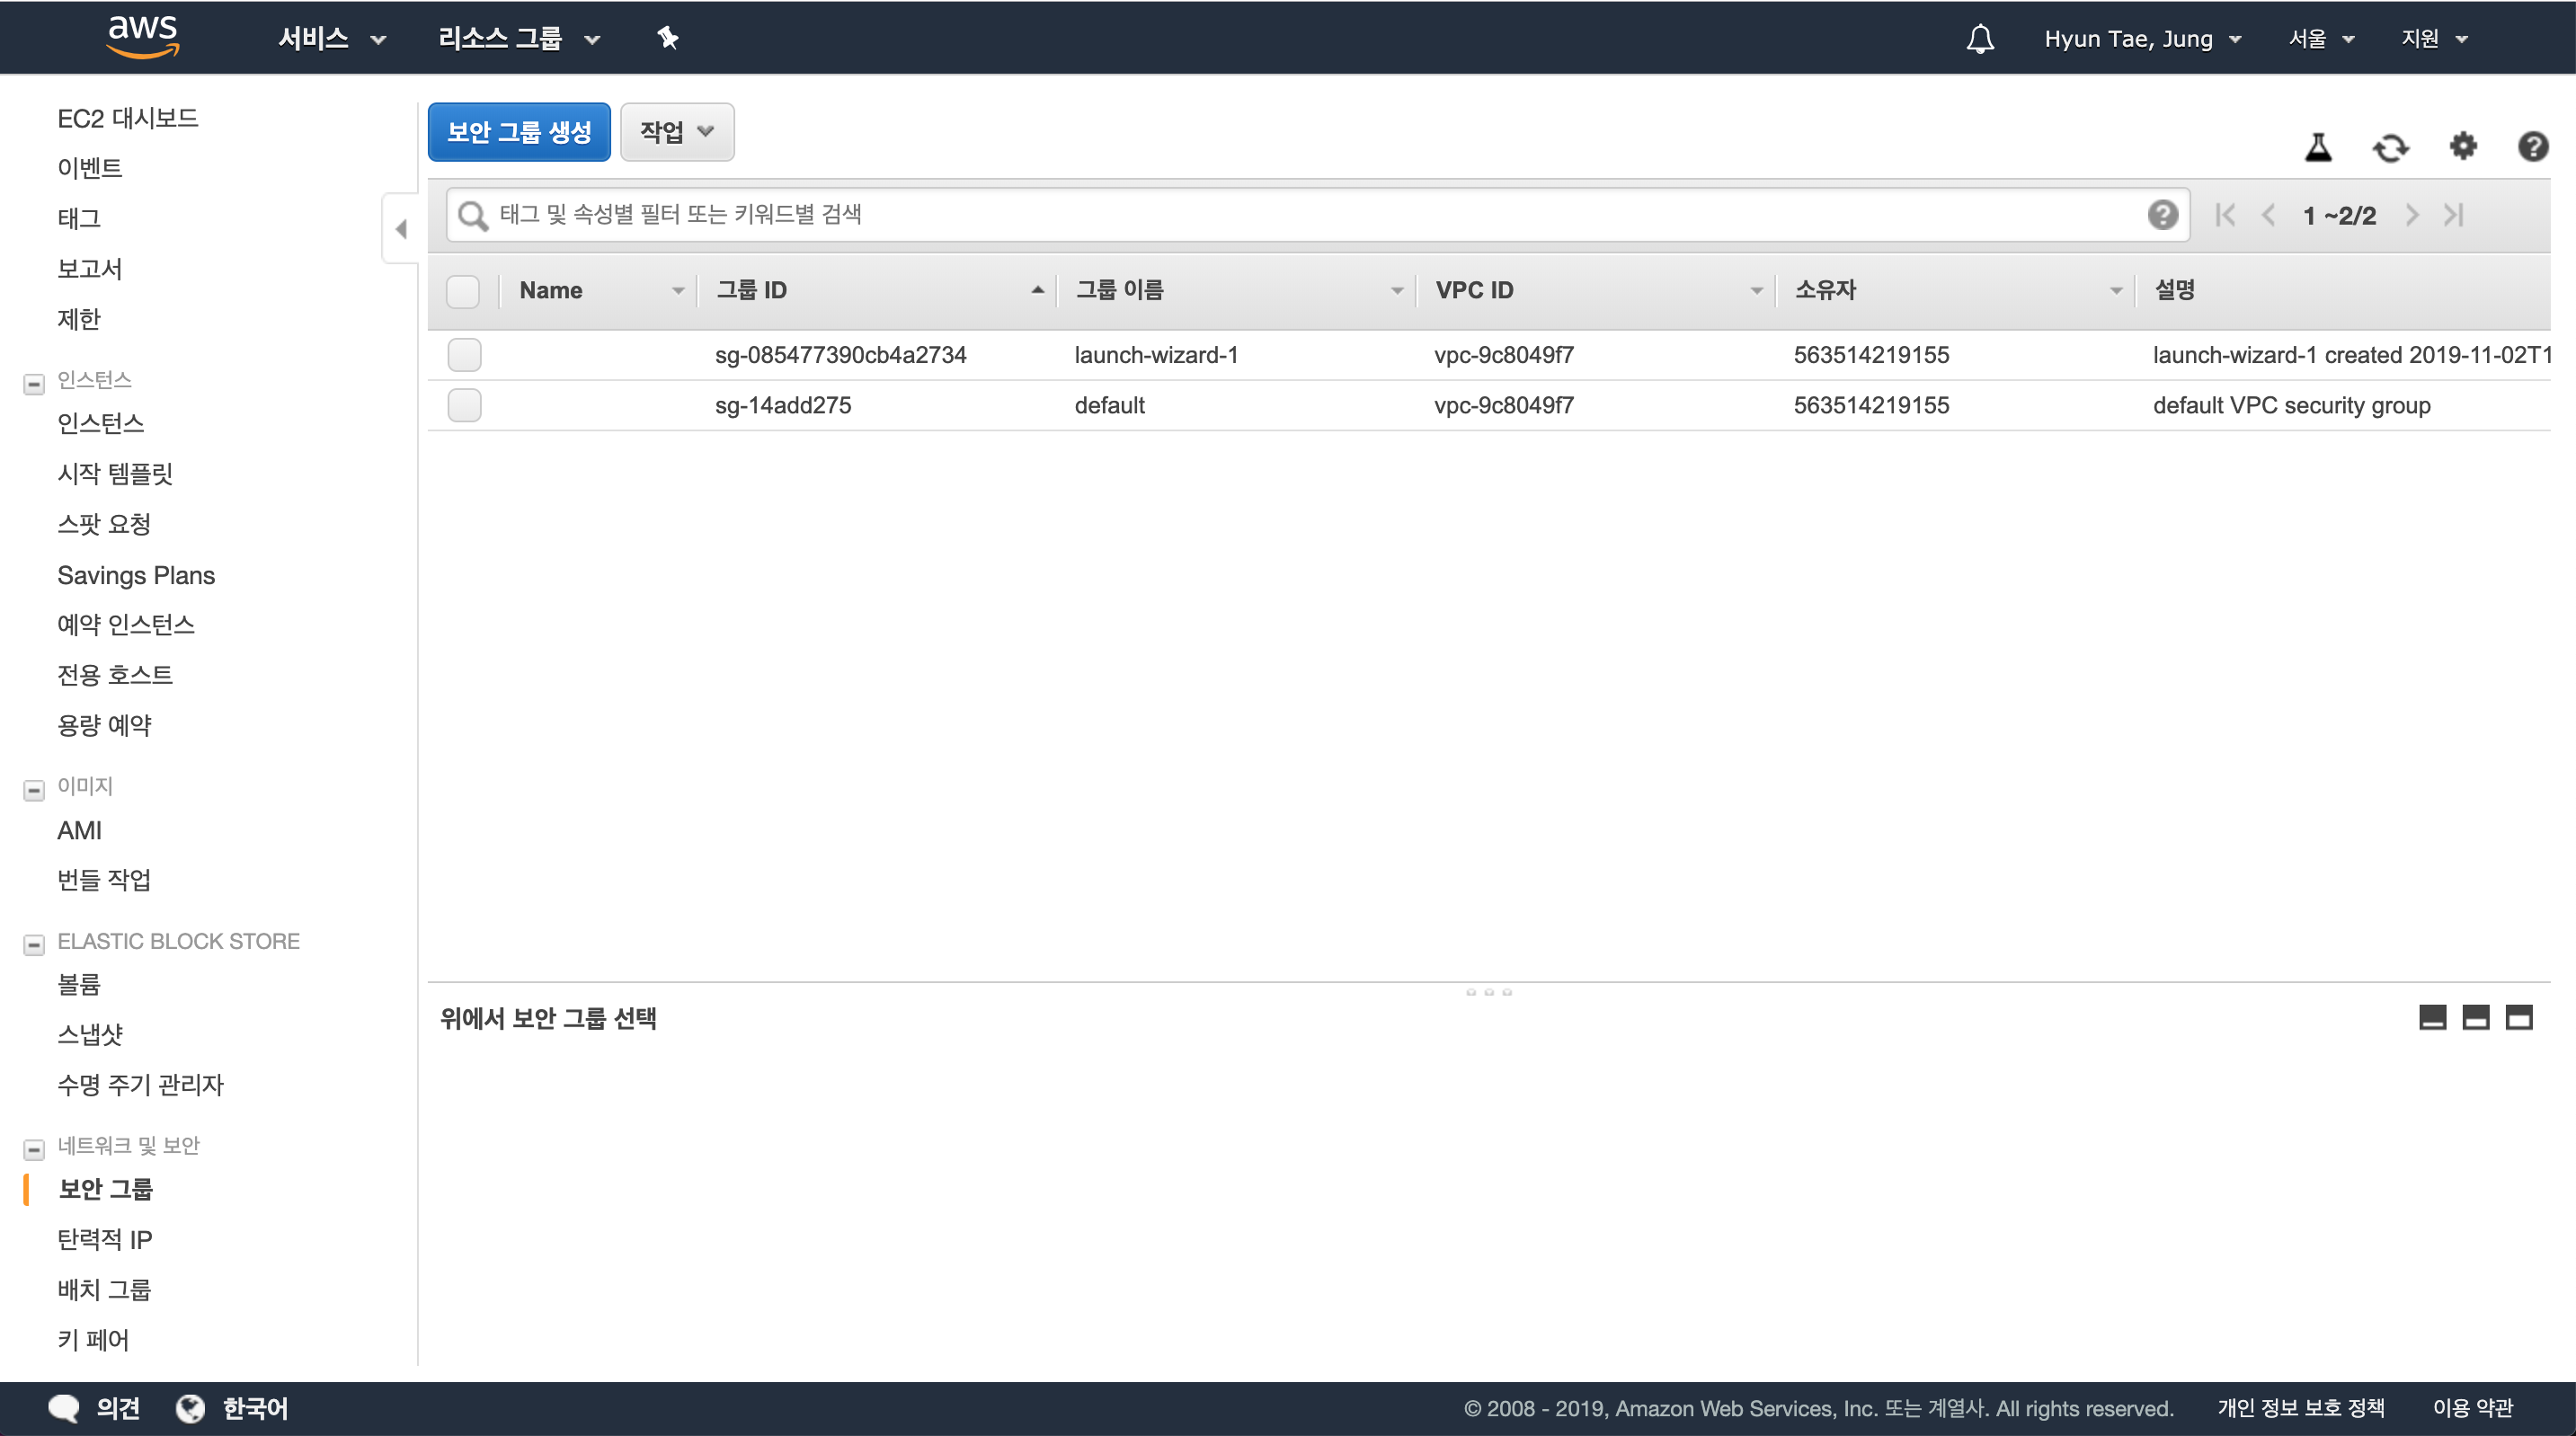This screenshot has height=1436, width=2576.
Task: Select the launch-wizard-1 row checkbox
Action: click(464, 355)
